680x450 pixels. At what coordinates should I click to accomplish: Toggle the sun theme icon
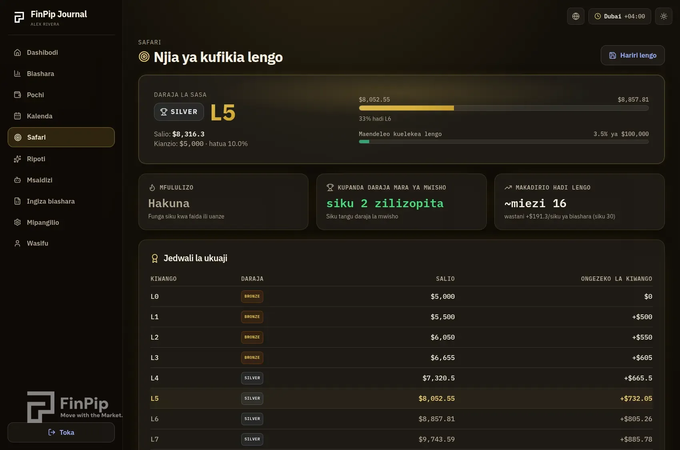664,16
